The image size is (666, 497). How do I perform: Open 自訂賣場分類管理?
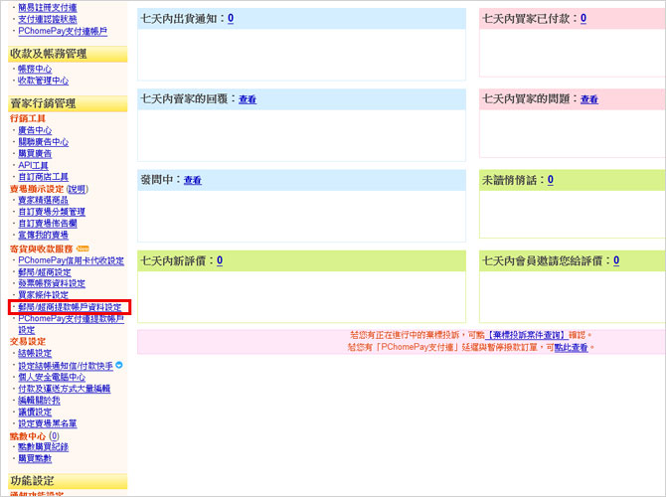click(x=51, y=212)
